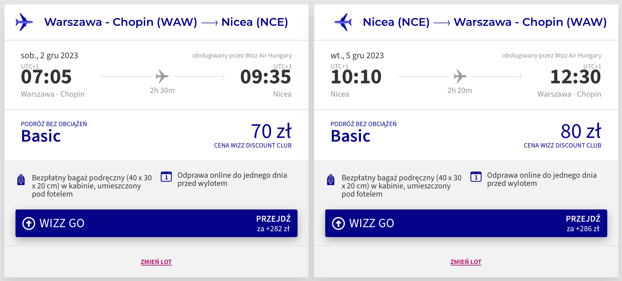Click the outbound flight airplane logo icon
This screenshot has width=622, height=281.
[24, 22]
